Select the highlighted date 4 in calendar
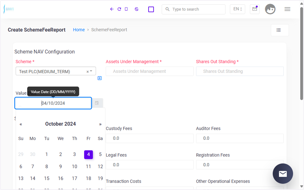 tap(88, 155)
